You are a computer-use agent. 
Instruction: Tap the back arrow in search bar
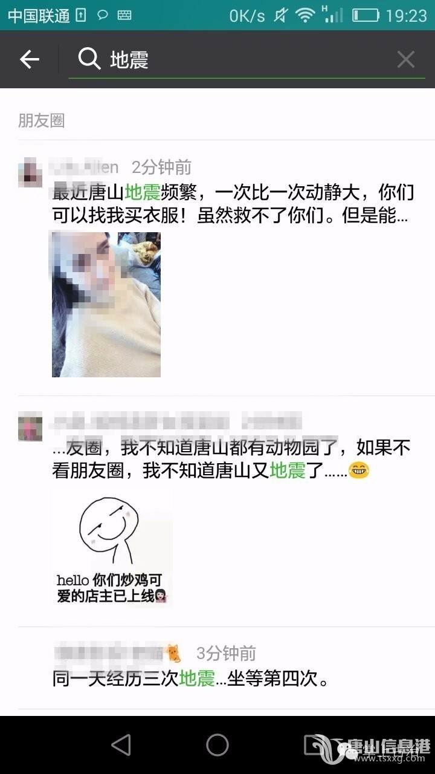pos(29,59)
